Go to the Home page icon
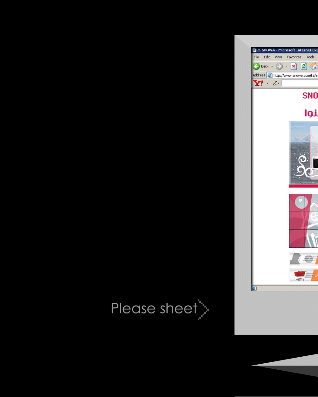Image resolution: width=318 pixels, height=397 pixels. pyautogui.click(x=314, y=66)
